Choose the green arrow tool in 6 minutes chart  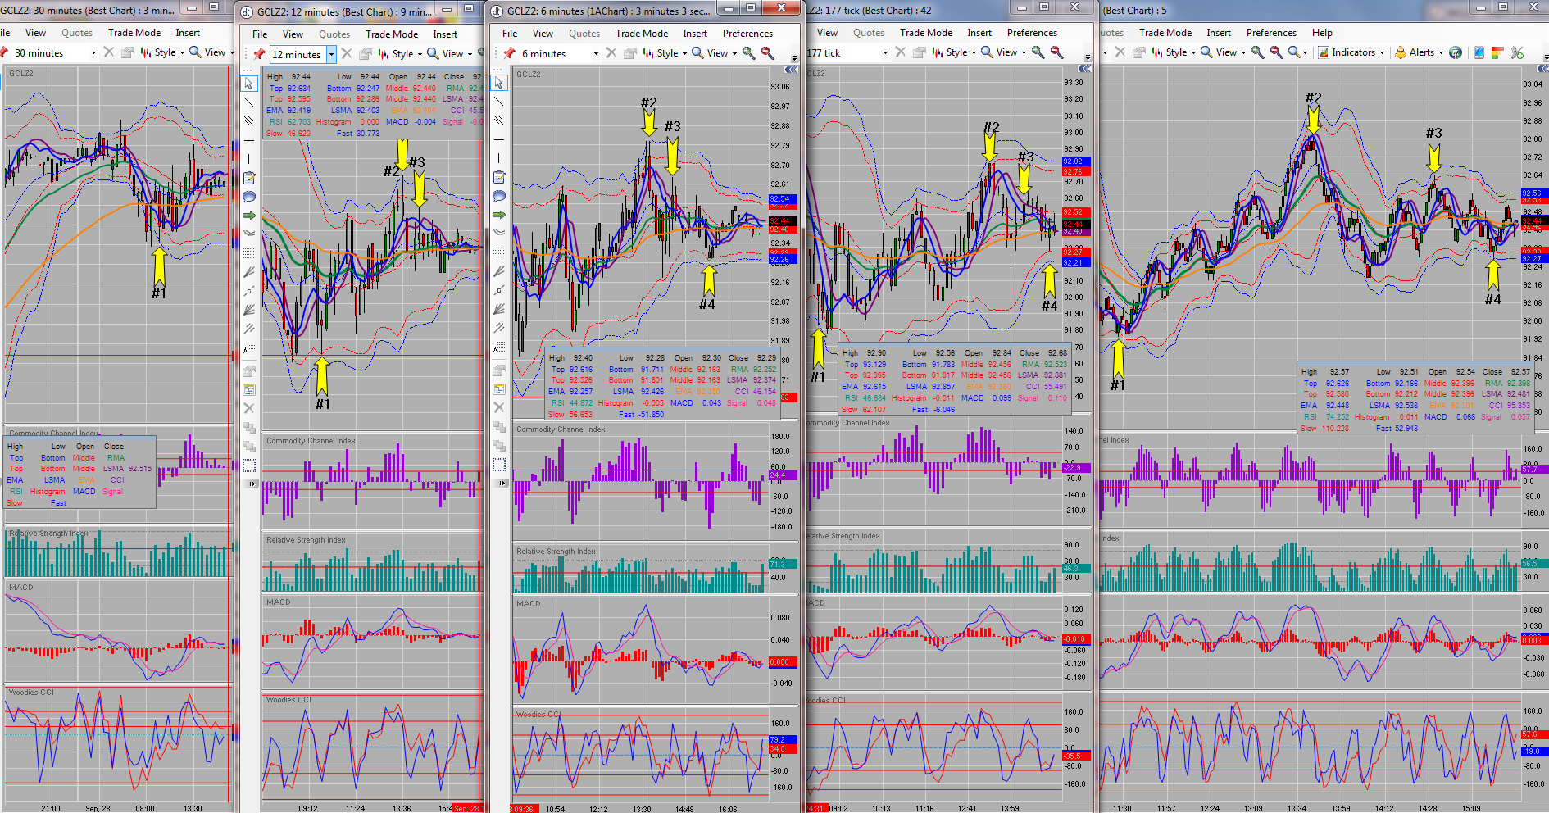tap(499, 215)
